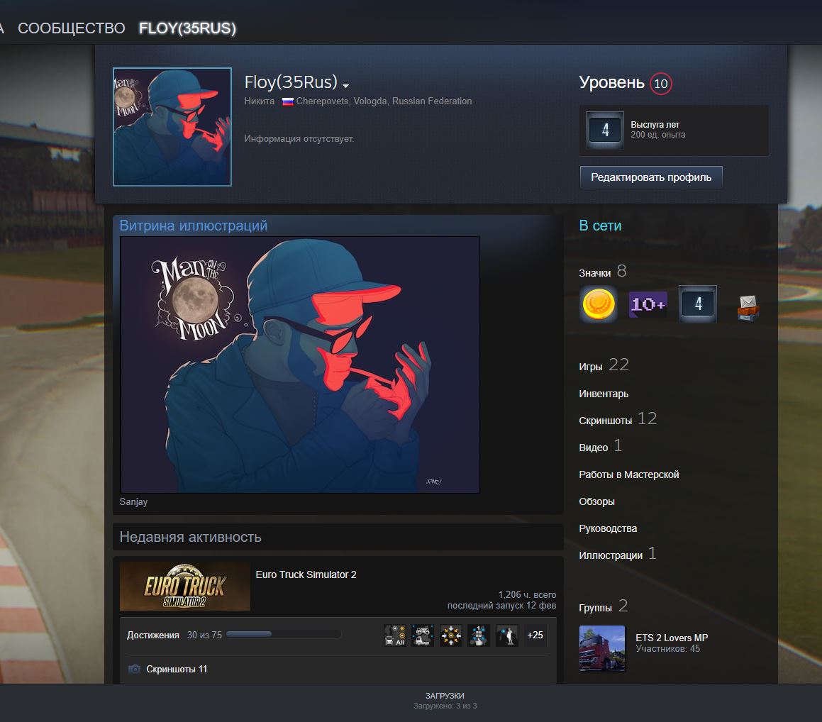The image size is (822, 722).
Task: Open the Игры 22 games list
Action: point(604,365)
